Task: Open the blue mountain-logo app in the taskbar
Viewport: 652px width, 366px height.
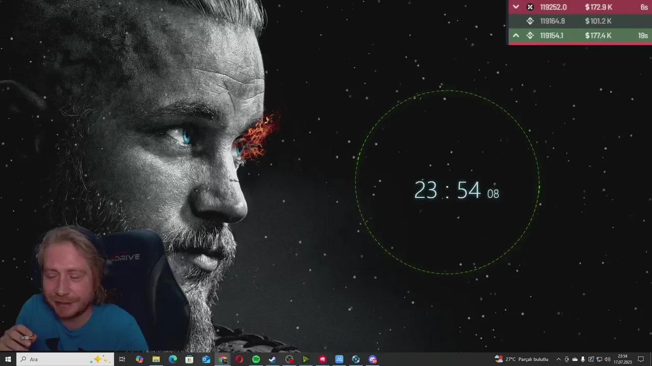Action: click(x=339, y=359)
